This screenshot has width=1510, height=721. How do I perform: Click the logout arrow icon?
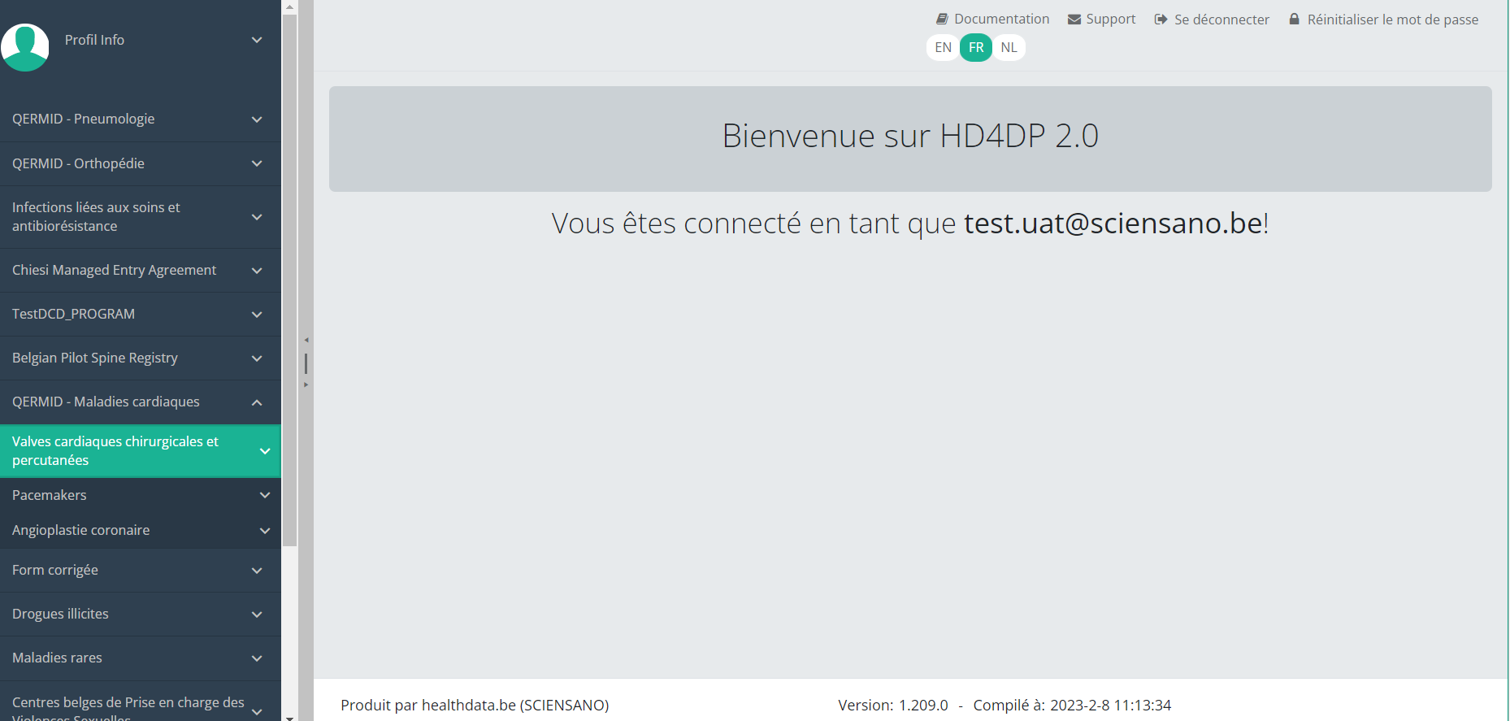pyautogui.click(x=1161, y=19)
